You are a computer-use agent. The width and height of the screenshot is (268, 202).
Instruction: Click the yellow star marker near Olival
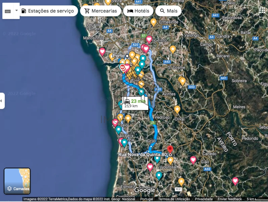point(177,109)
